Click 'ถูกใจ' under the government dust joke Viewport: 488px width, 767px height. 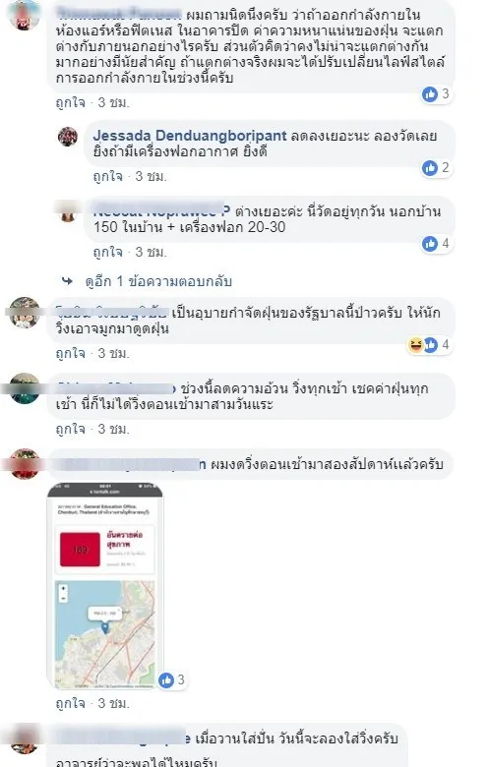coord(71,353)
